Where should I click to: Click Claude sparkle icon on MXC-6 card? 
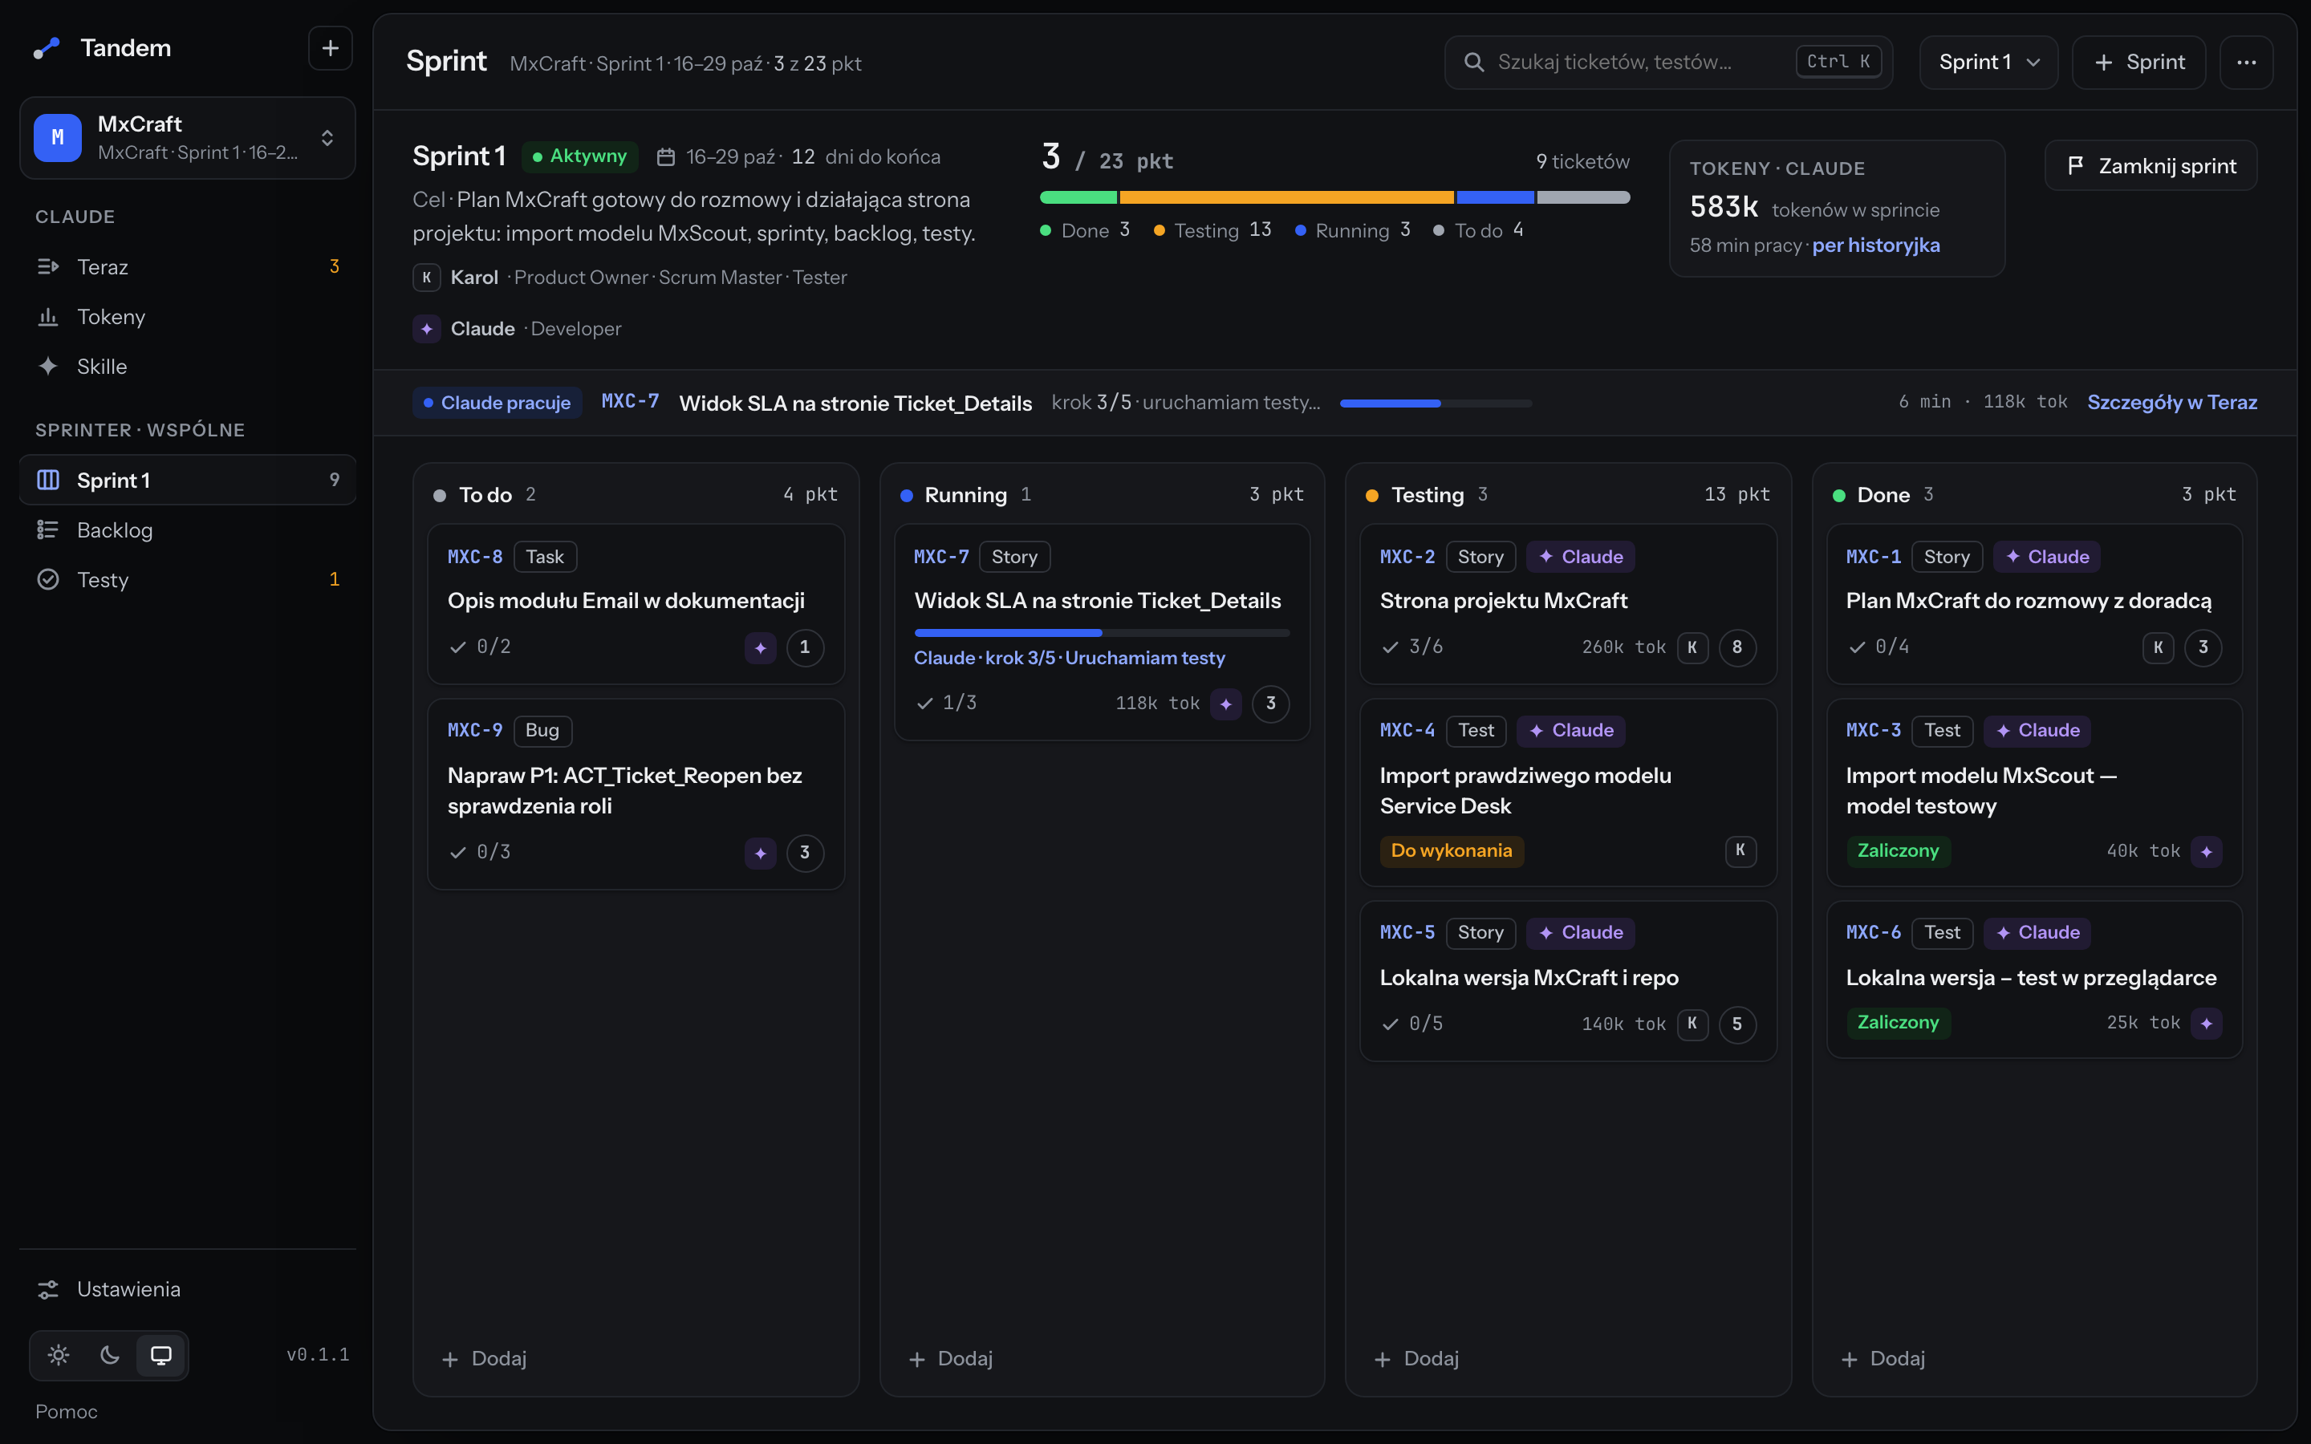coord(2206,1023)
